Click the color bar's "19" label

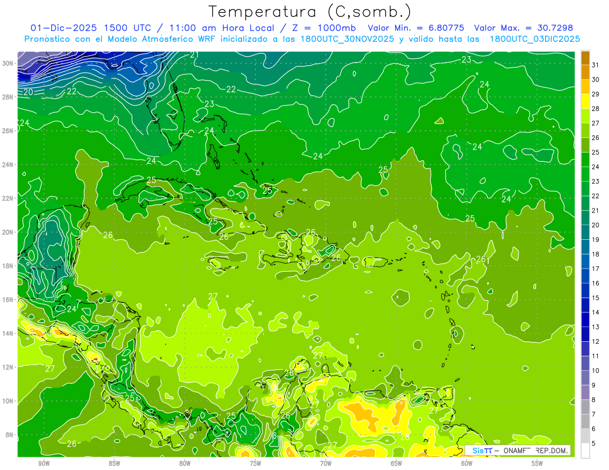pyautogui.click(x=596, y=239)
